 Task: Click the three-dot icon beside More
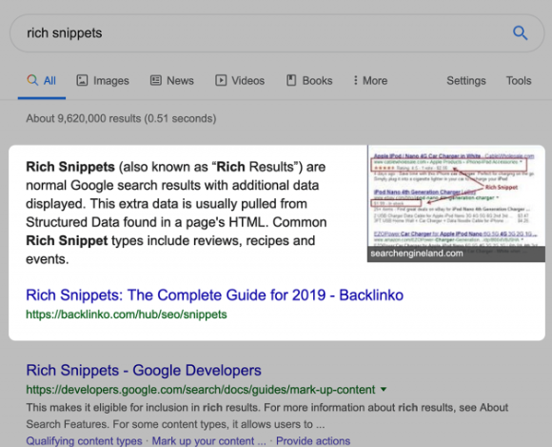(x=356, y=80)
